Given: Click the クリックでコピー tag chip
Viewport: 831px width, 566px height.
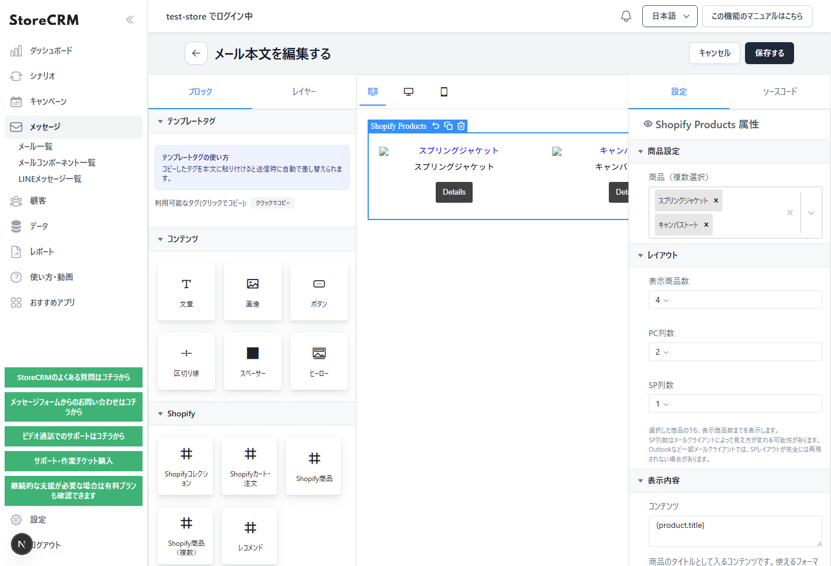Looking at the screenshot, I should click(x=272, y=203).
